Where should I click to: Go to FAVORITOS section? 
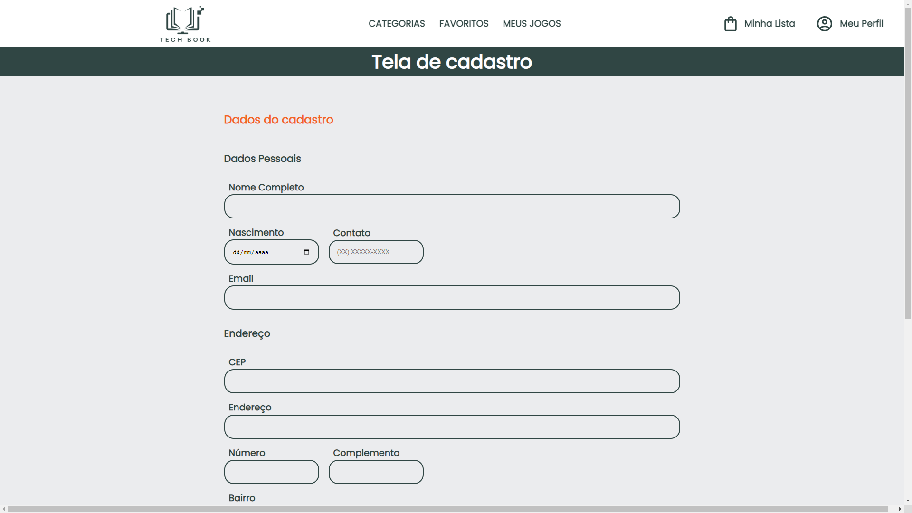tap(464, 23)
